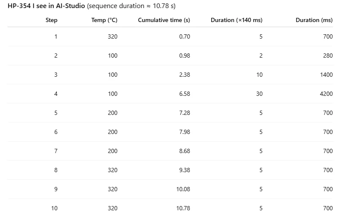The width and height of the screenshot is (359, 223).
Task: Select the Duration (ms) column header
Action: (x=314, y=20)
